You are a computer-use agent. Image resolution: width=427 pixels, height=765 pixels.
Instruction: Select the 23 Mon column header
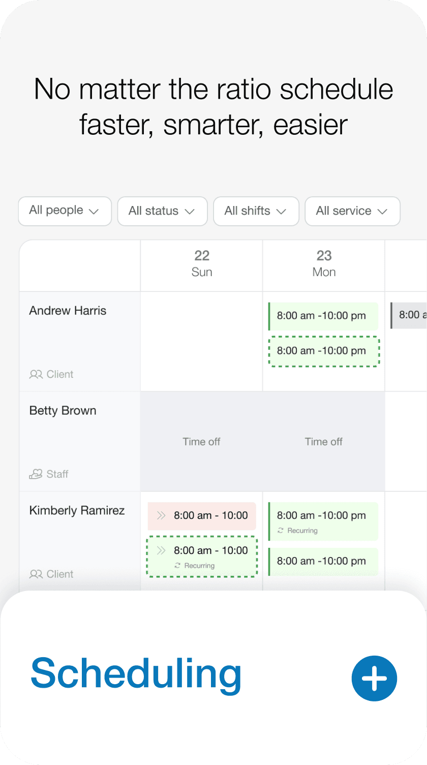(324, 263)
